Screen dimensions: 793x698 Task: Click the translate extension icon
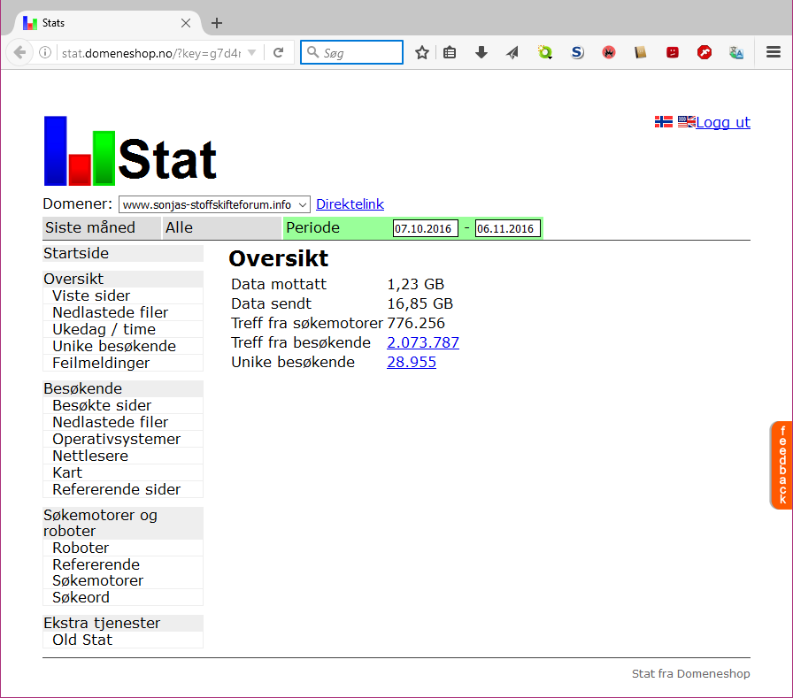point(735,52)
